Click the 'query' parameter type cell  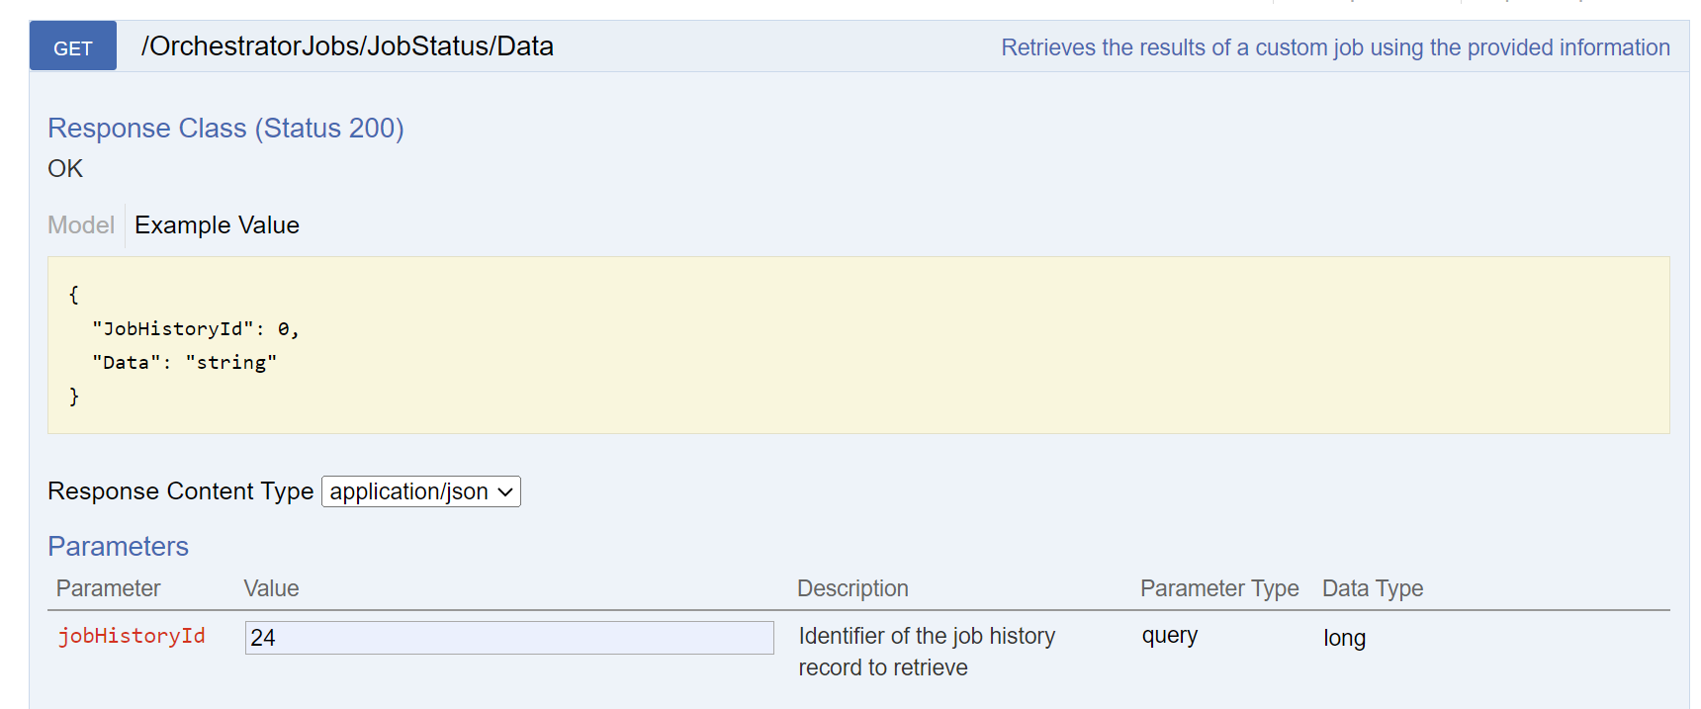[x=1169, y=636]
